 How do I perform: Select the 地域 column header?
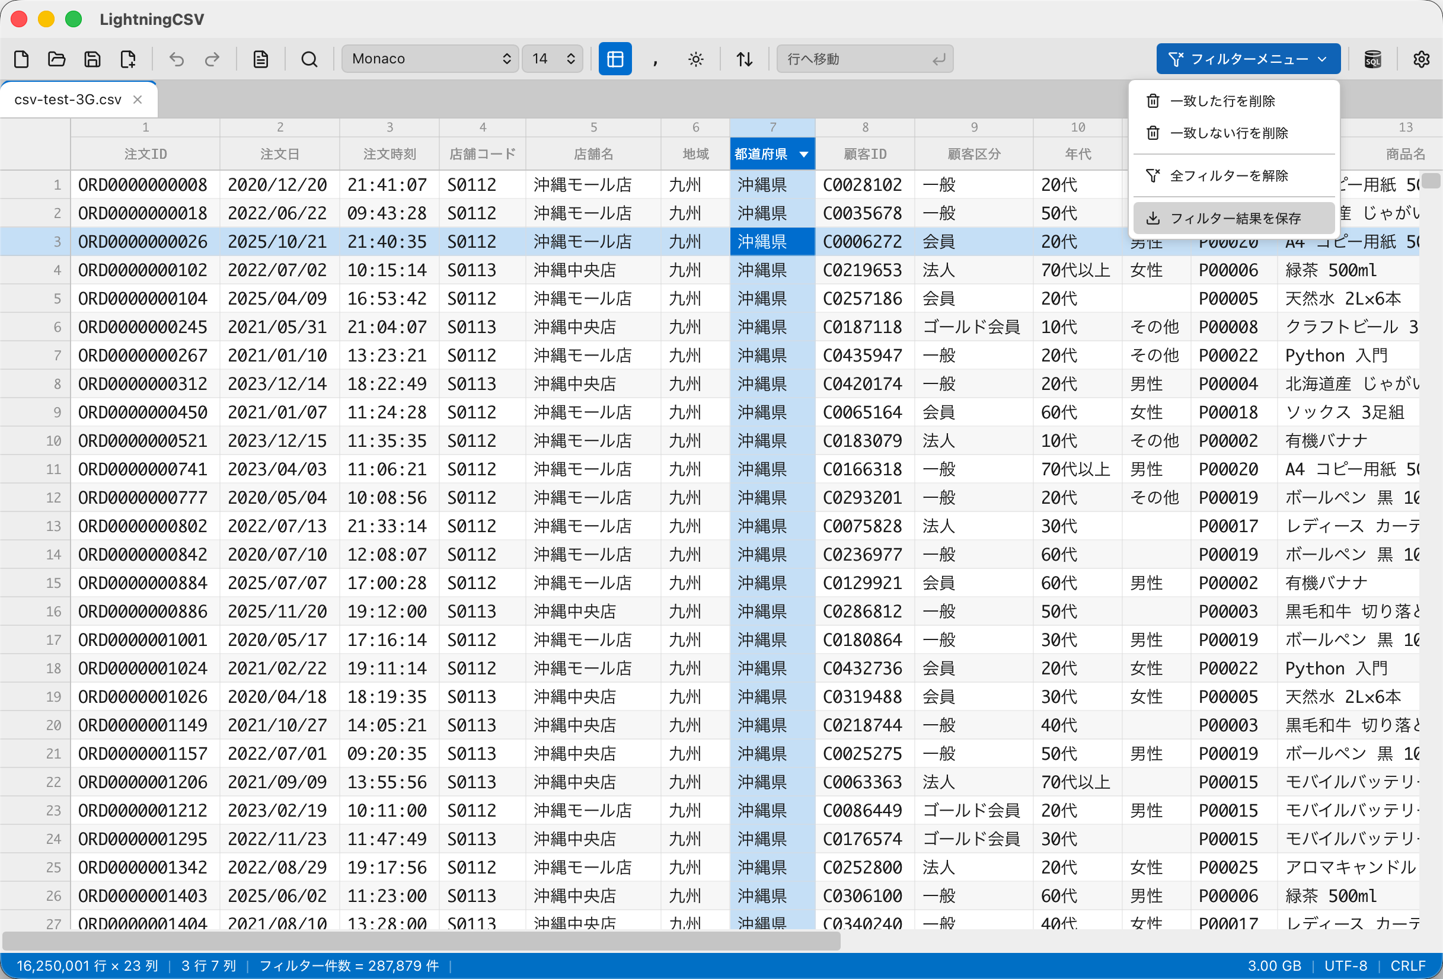(695, 154)
